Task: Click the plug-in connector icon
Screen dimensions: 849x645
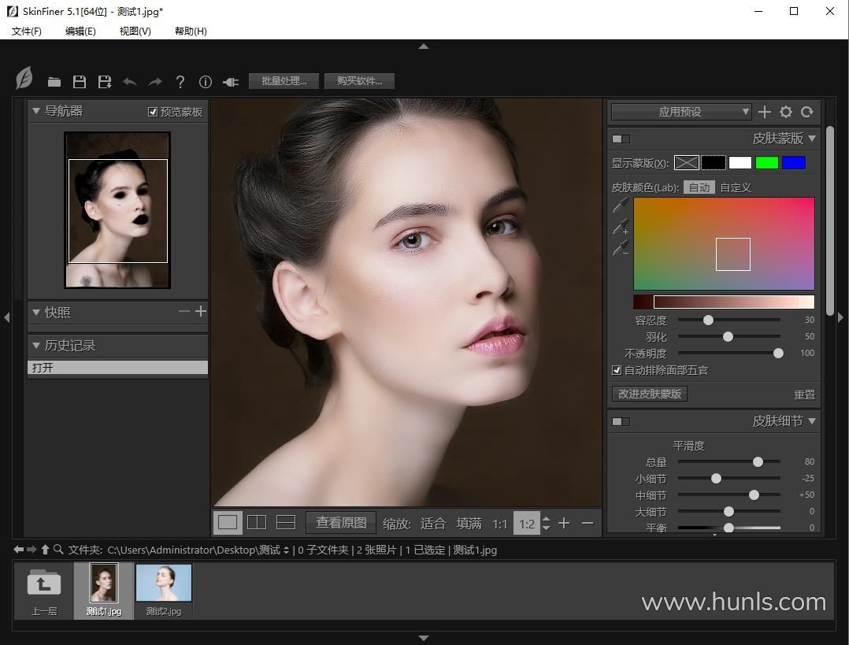Action: click(x=231, y=82)
